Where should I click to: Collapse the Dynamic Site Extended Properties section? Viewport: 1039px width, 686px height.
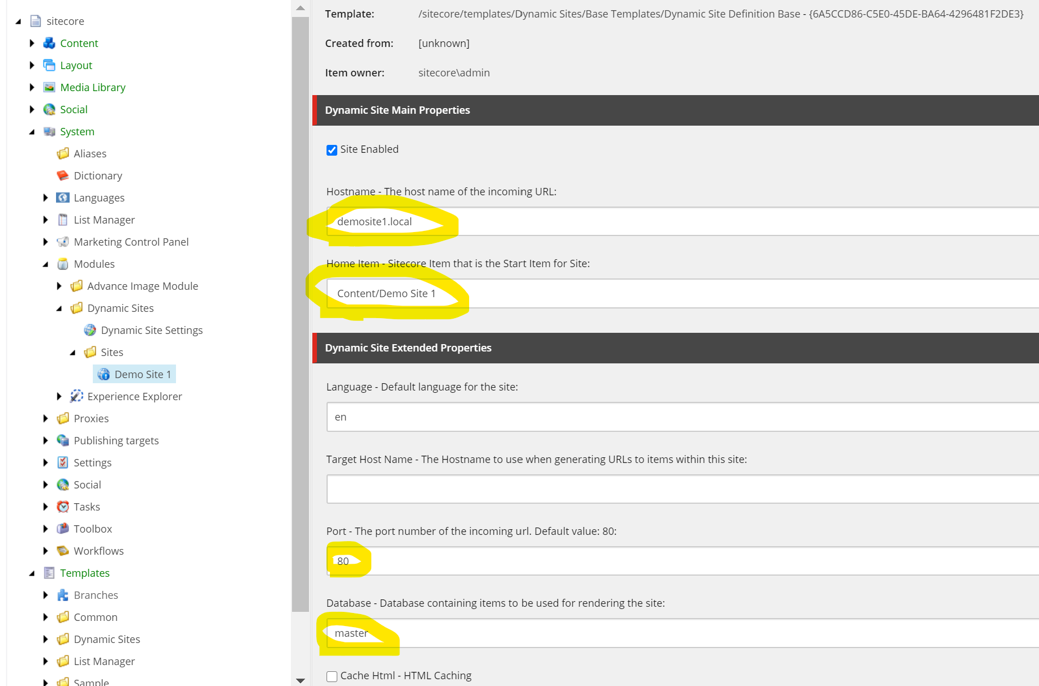tap(675, 348)
